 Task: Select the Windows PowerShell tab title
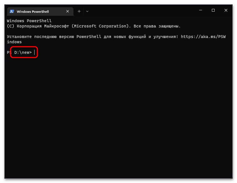click(x=33, y=12)
